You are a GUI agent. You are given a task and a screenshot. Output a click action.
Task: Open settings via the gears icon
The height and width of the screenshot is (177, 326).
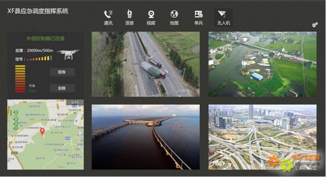(x=315, y=25)
